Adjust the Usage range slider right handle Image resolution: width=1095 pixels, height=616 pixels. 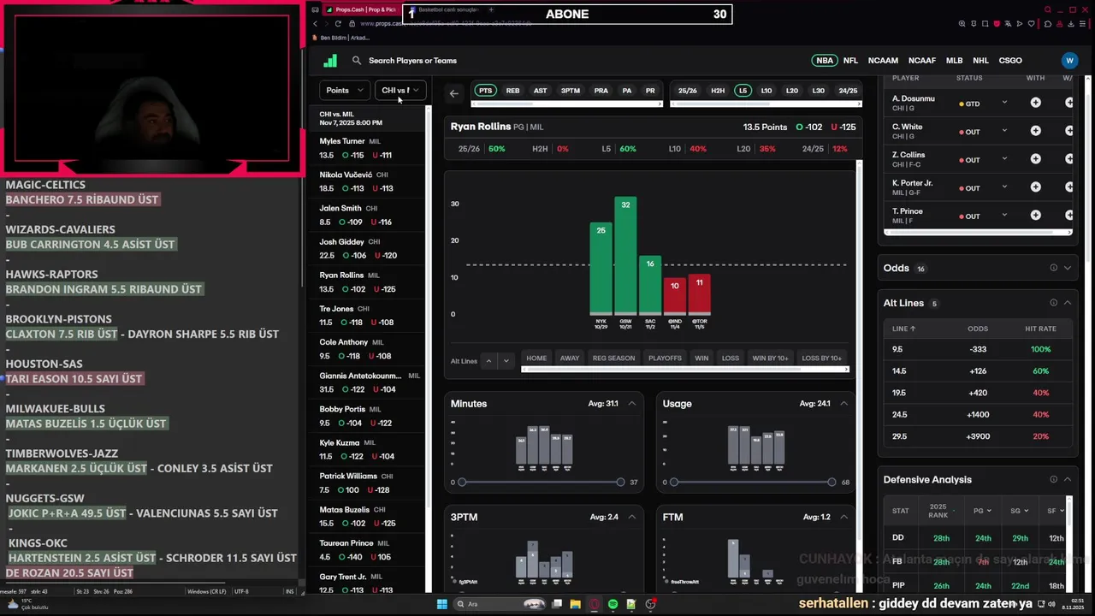(x=832, y=483)
